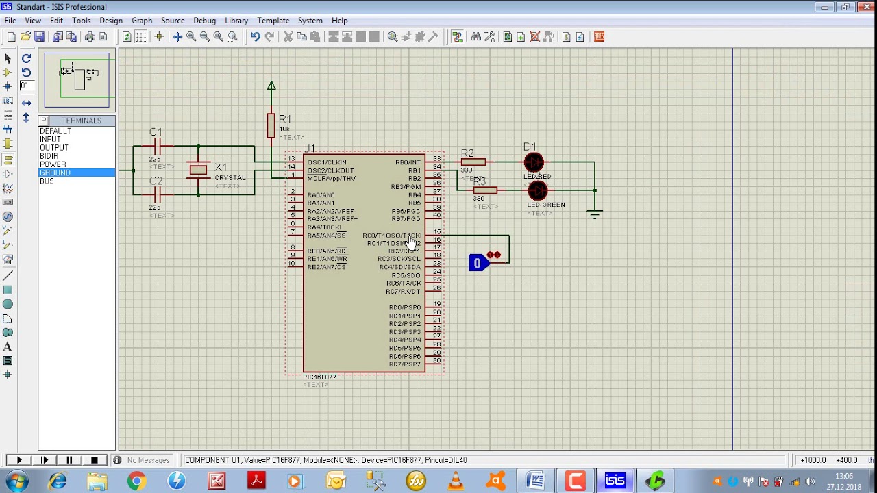Open the Design menu
Screen dimensions: 877x493
111,21
